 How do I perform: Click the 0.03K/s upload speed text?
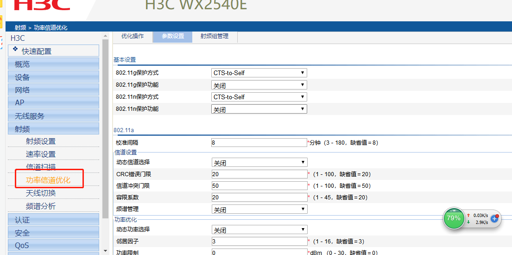pos(480,215)
